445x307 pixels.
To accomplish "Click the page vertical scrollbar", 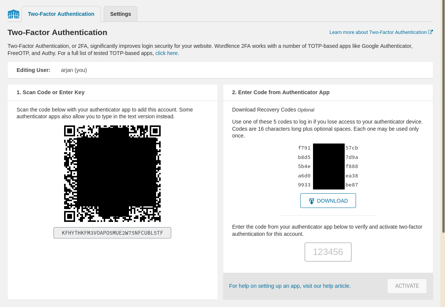I will tap(443, 113).
